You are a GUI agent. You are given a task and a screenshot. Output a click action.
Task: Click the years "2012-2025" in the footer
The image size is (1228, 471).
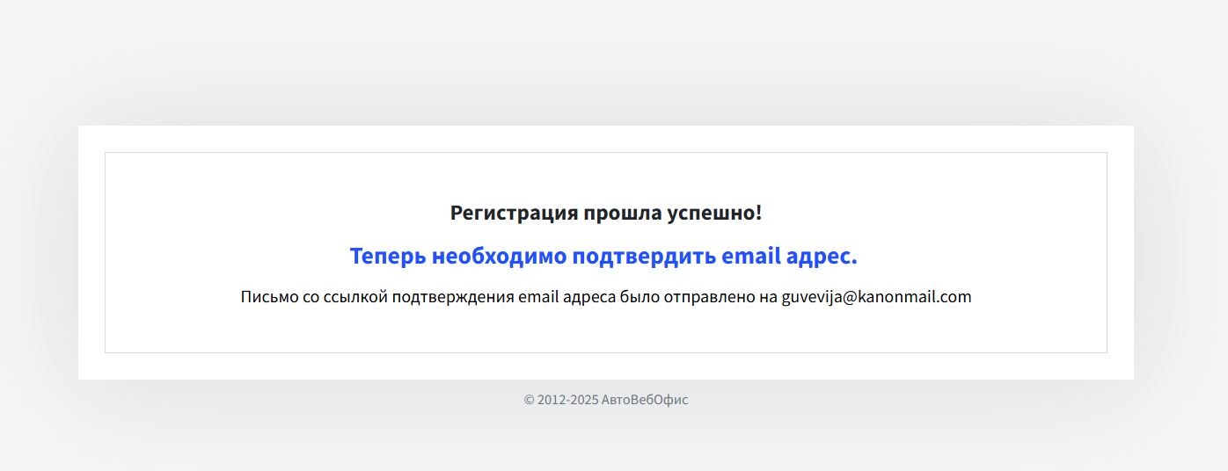coord(567,400)
